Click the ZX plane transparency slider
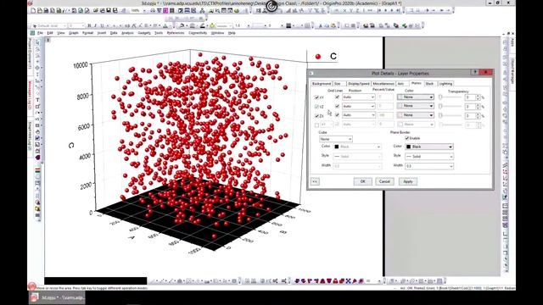 pos(451,115)
